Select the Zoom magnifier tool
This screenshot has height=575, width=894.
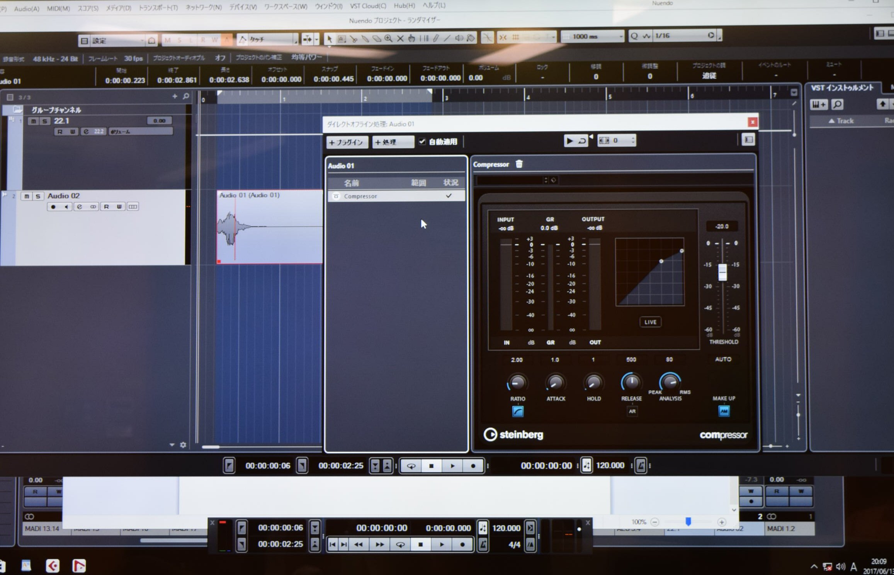388,38
